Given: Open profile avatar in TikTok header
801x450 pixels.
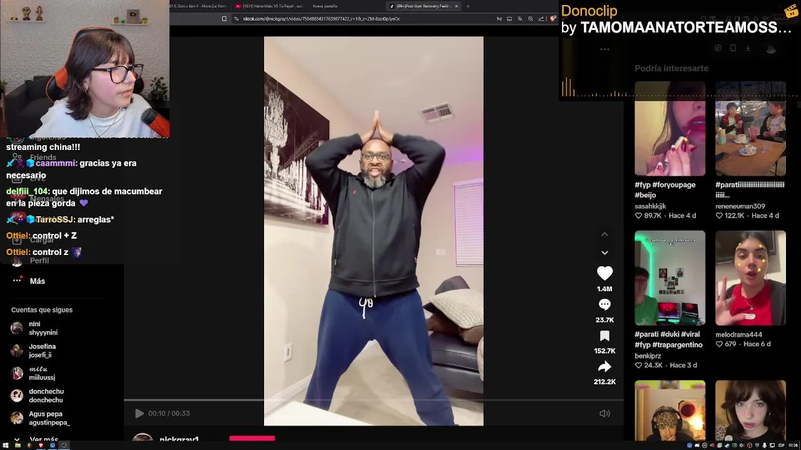Looking at the screenshot, I should click(771, 49).
